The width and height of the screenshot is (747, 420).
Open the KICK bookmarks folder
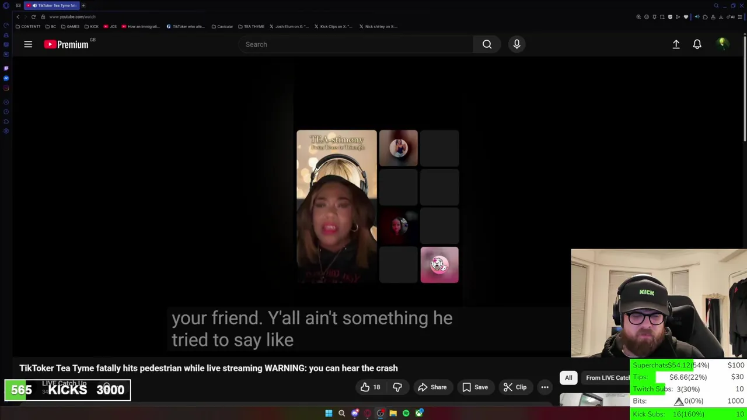click(92, 26)
